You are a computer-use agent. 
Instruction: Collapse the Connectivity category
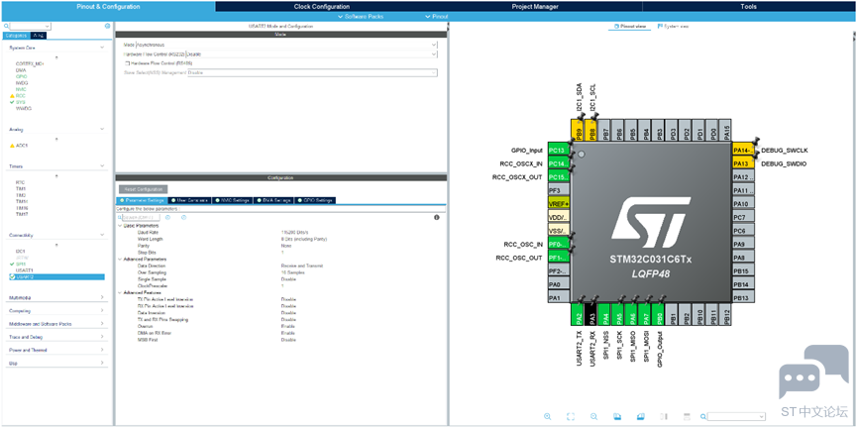click(x=102, y=235)
